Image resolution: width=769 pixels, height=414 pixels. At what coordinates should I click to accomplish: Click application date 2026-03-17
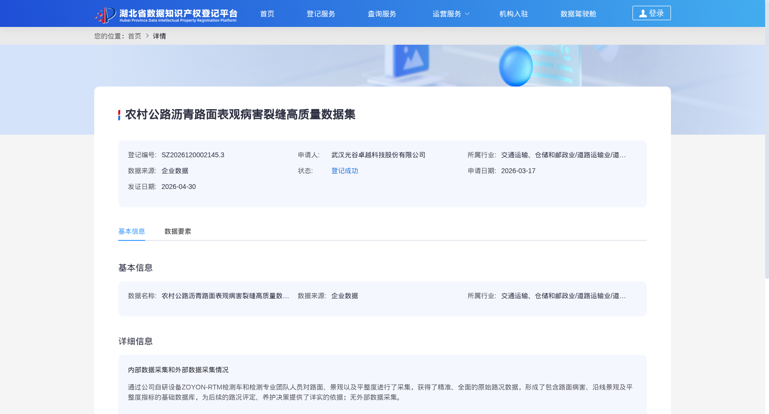[518, 171]
